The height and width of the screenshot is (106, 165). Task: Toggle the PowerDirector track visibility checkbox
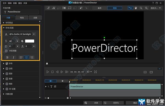tap(55, 87)
